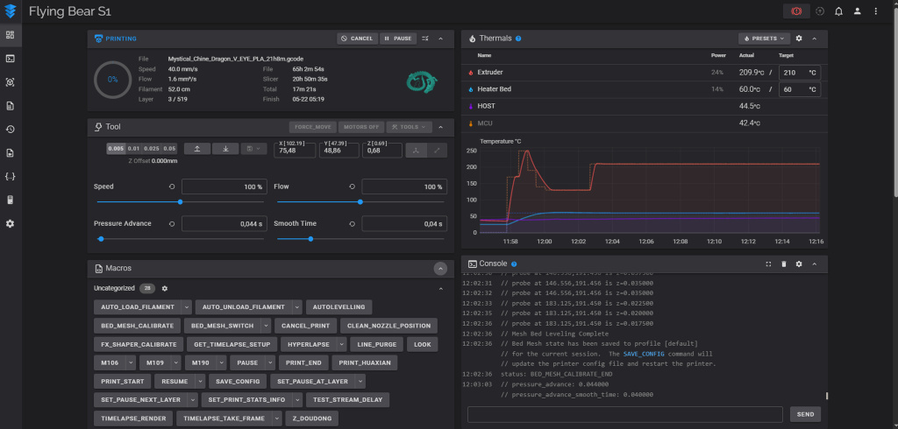Open print history in the sidebar
This screenshot has width=898, height=429.
(10, 130)
